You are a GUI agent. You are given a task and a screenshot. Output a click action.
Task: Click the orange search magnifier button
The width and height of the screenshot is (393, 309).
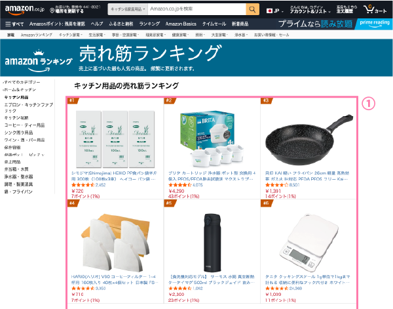click(252, 10)
